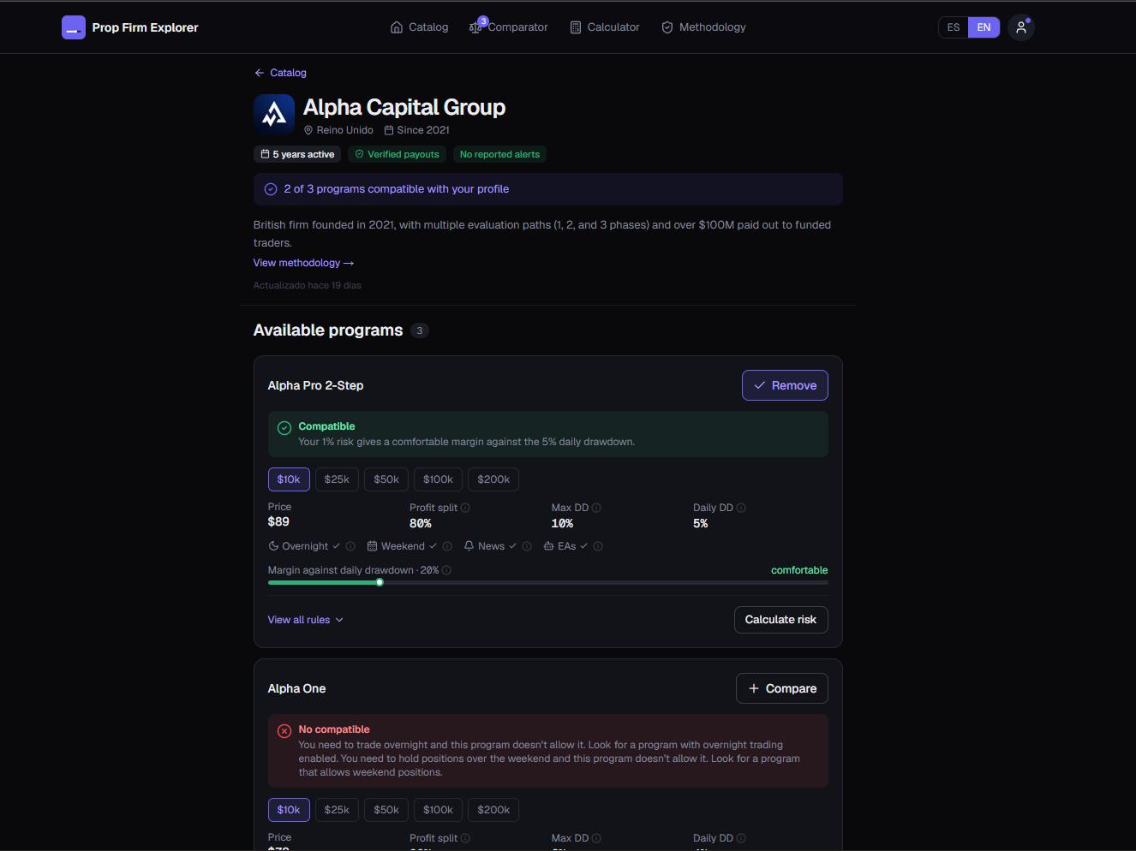Open the Comparator nav item
The width and height of the screenshot is (1136, 851).
[509, 27]
